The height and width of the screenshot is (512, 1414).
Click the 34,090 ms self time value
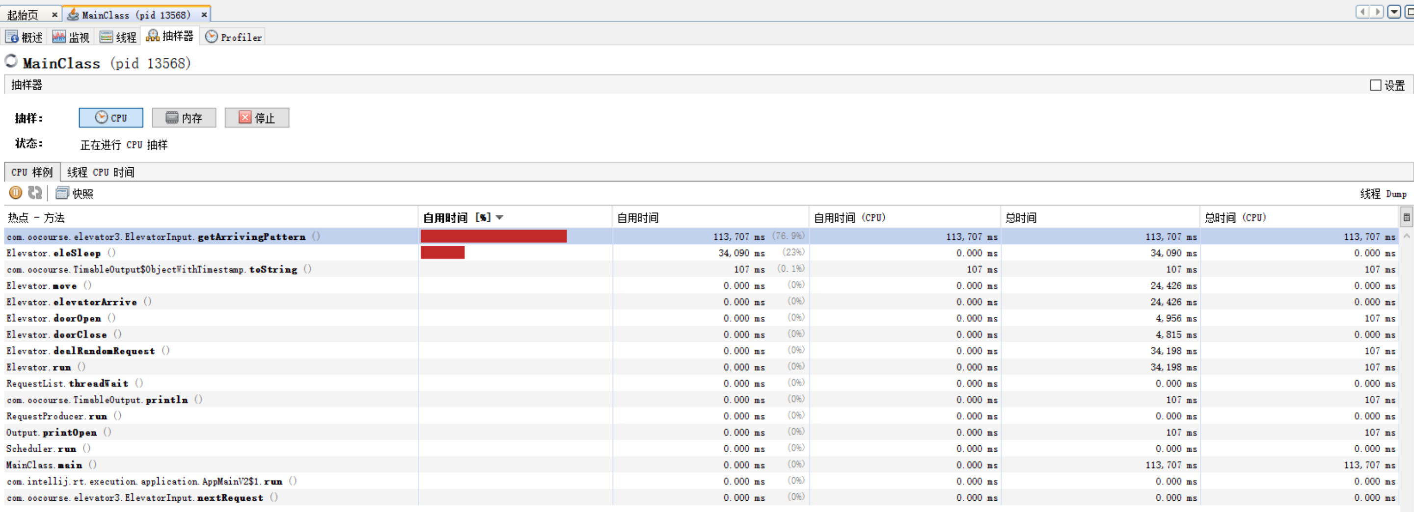(741, 253)
